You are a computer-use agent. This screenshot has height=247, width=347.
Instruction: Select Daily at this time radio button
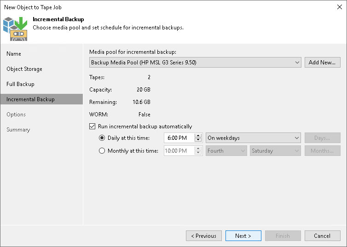102,138
